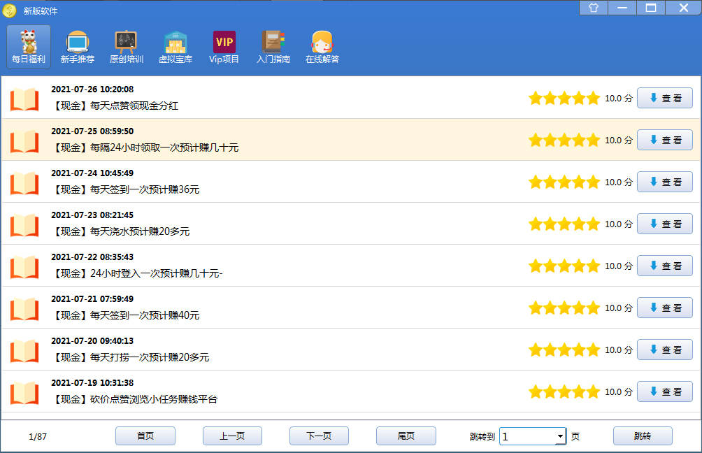Viewport: 702px width, 453px height.
Task: Go to the 下一页 next page
Action: [319, 436]
